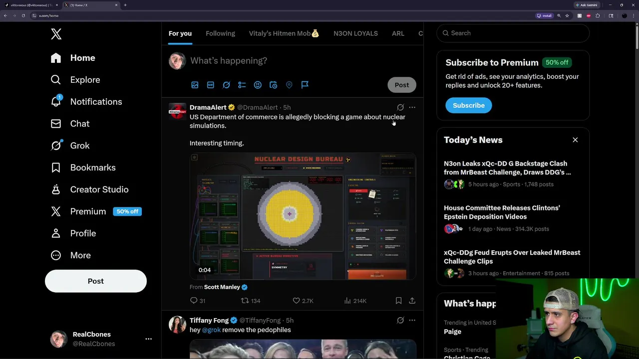Bookmark the DramaAlert post
Image resolution: width=639 pixels, height=359 pixels.
(398, 301)
